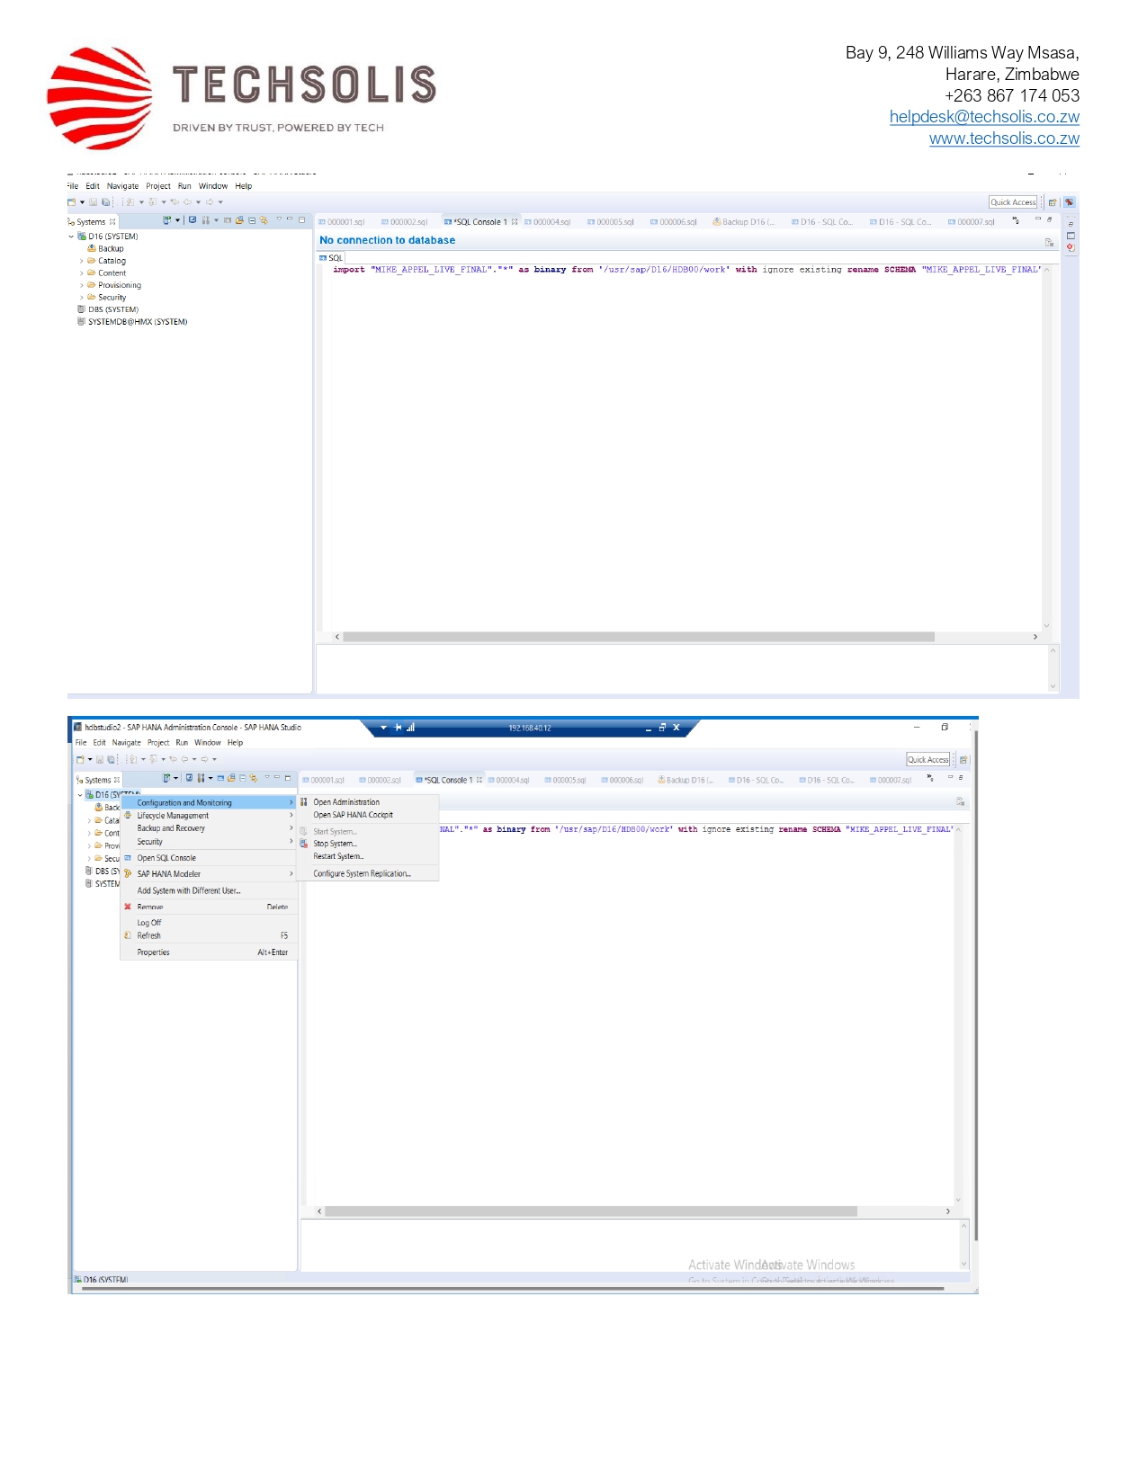
Task: Click the icon right of 'No connection to database'
Action: click(x=1049, y=242)
